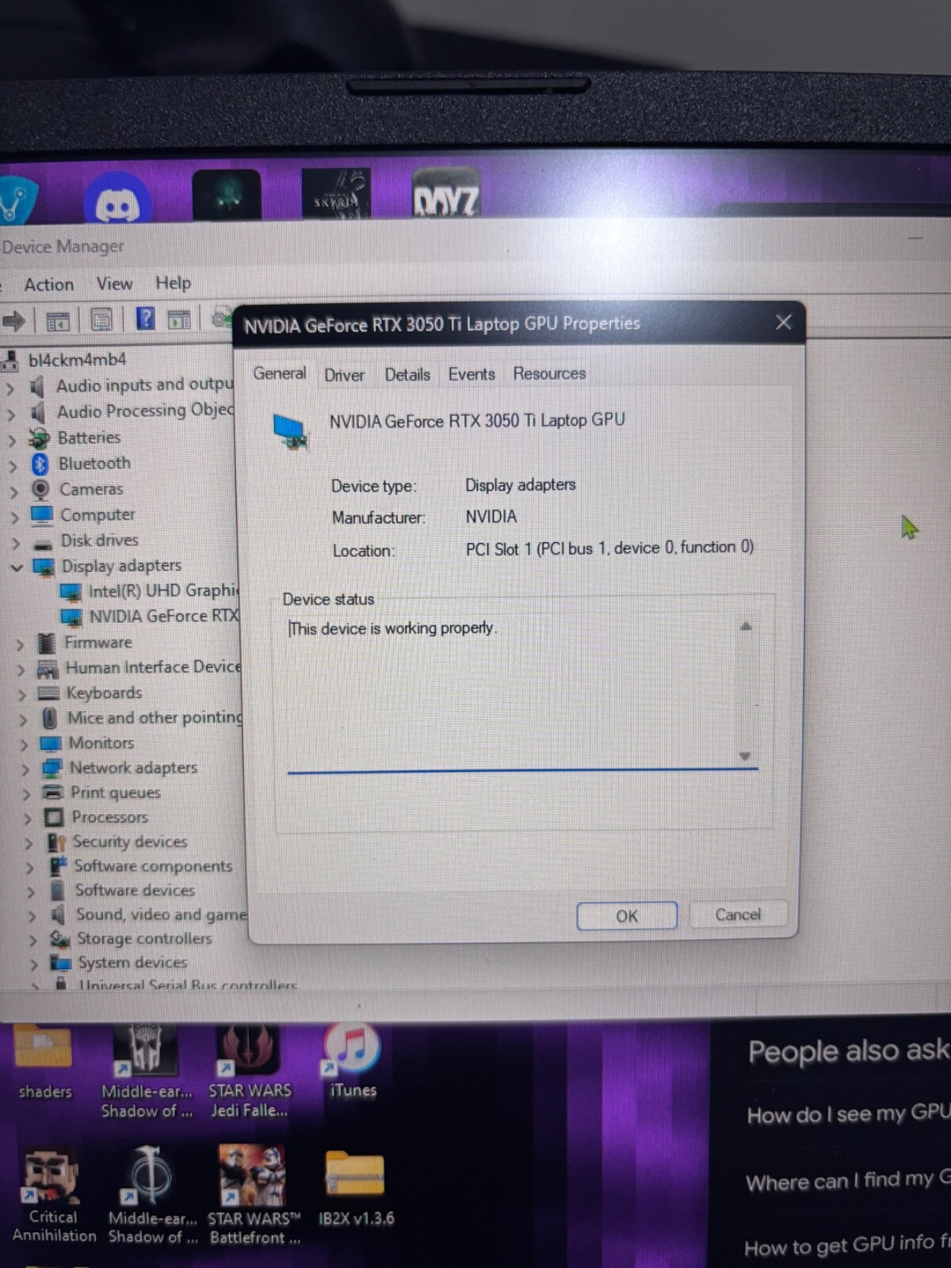Image resolution: width=951 pixels, height=1268 pixels.
Task: Switch to the Driver tab
Action: 344,375
